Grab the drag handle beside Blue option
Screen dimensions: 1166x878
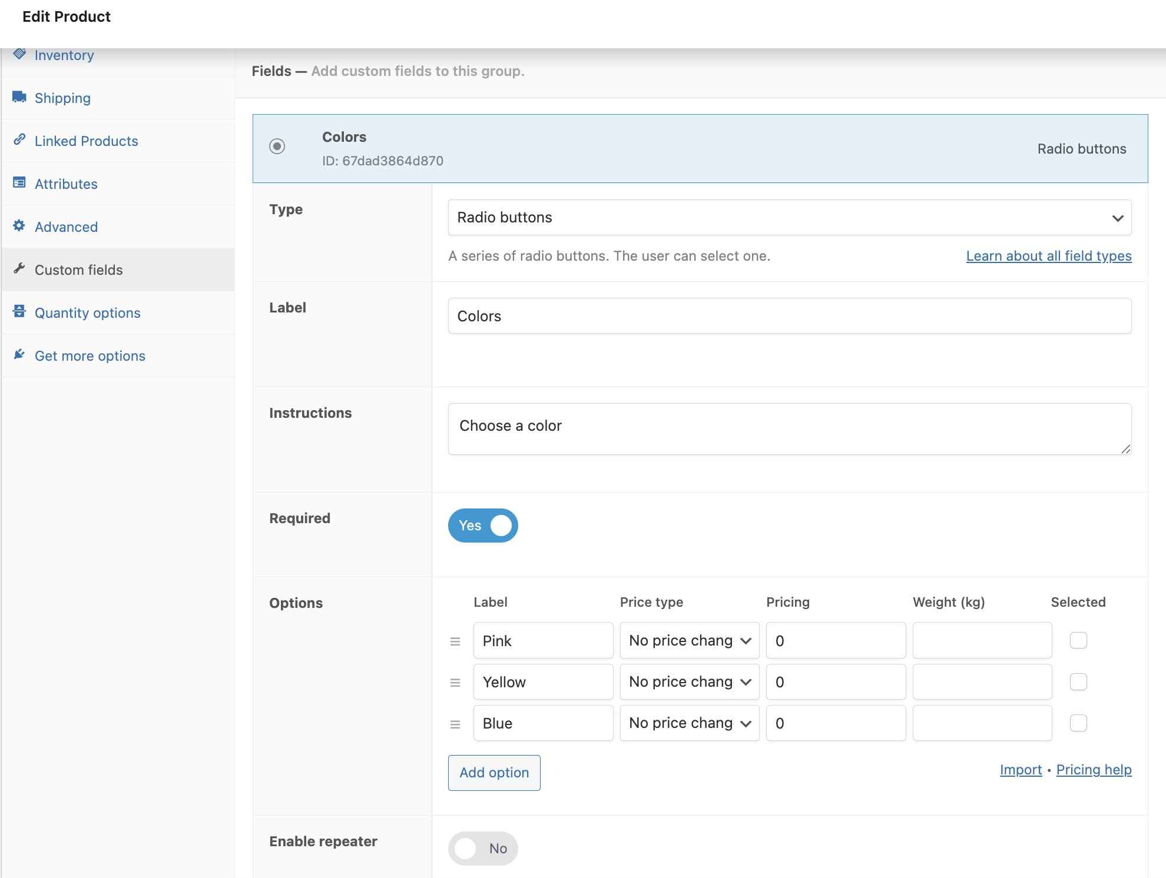click(455, 723)
